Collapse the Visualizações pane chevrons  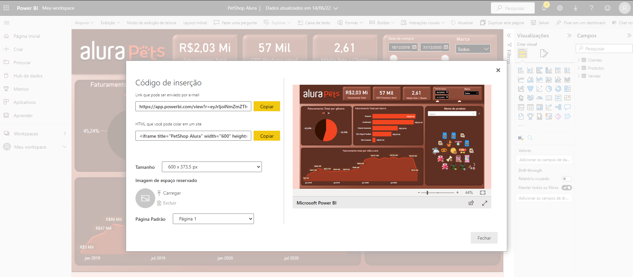coord(569,35)
